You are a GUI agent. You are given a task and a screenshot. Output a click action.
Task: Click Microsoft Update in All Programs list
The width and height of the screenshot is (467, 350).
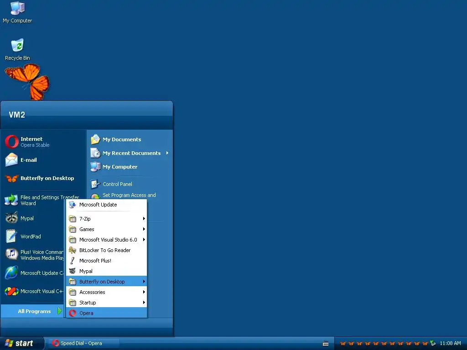(107, 205)
